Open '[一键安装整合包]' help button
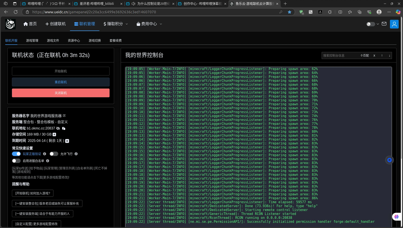This screenshot has width=403, height=228. click(x=47, y=203)
